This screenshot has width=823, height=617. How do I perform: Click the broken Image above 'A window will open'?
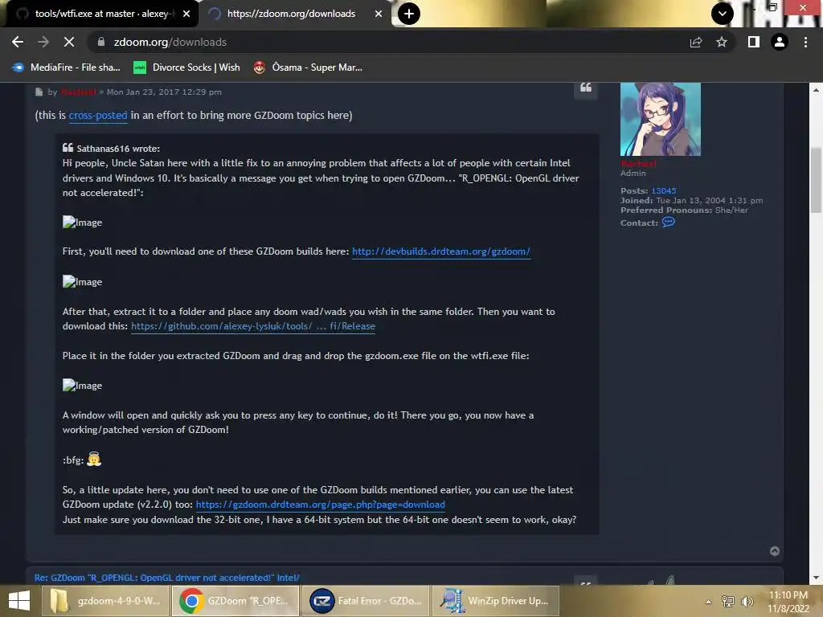(83, 385)
